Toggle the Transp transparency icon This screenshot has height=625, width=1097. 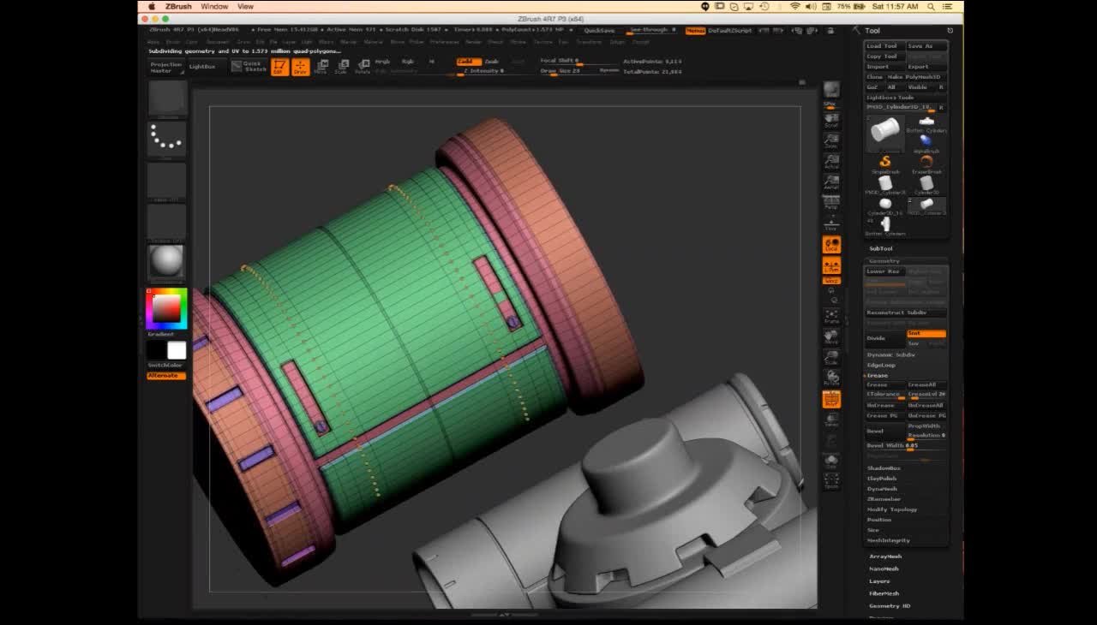click(x=831, y=420)
